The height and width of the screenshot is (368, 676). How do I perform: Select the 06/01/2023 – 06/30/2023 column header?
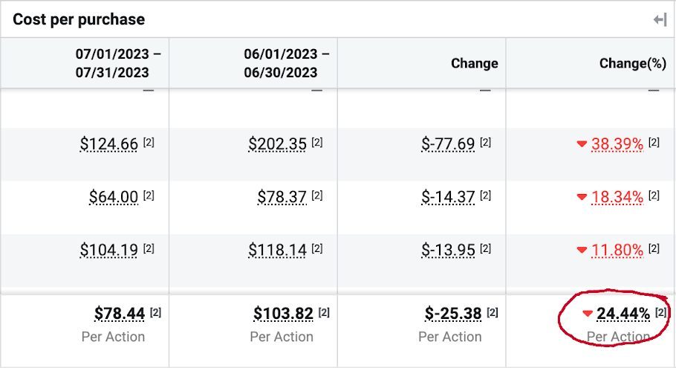pyautogui.click(x=287, y=63)
